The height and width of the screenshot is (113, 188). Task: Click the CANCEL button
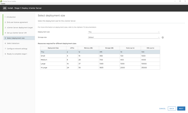(x=162, y=108)
